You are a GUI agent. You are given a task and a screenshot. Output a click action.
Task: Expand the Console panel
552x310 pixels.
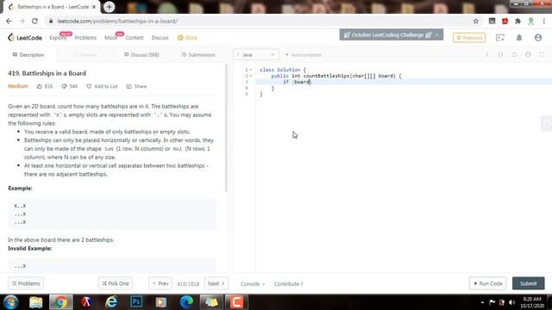[x=253, y=284]
